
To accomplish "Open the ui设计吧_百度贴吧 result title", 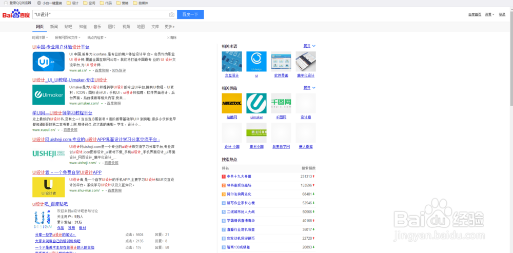I will click(50, 204).
